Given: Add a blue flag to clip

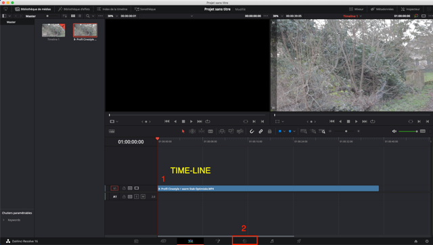Looking at the screenshot, I should pos(279,131).
